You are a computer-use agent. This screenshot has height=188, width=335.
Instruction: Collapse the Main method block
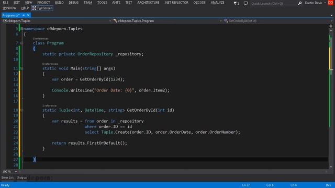tap(22, 68)
